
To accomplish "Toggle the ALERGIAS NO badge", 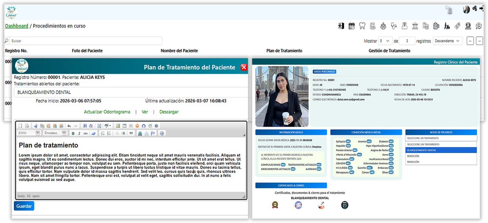I will click(319, 169).
